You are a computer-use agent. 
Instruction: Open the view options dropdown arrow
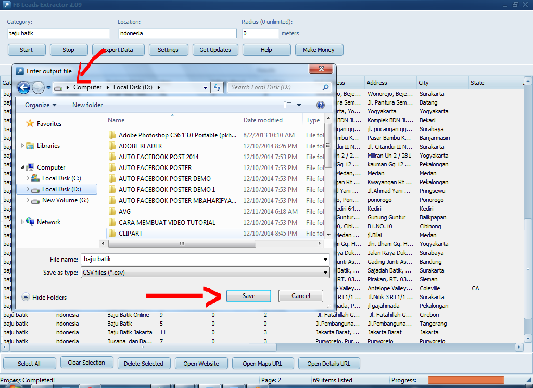click(x=299, y=105)
